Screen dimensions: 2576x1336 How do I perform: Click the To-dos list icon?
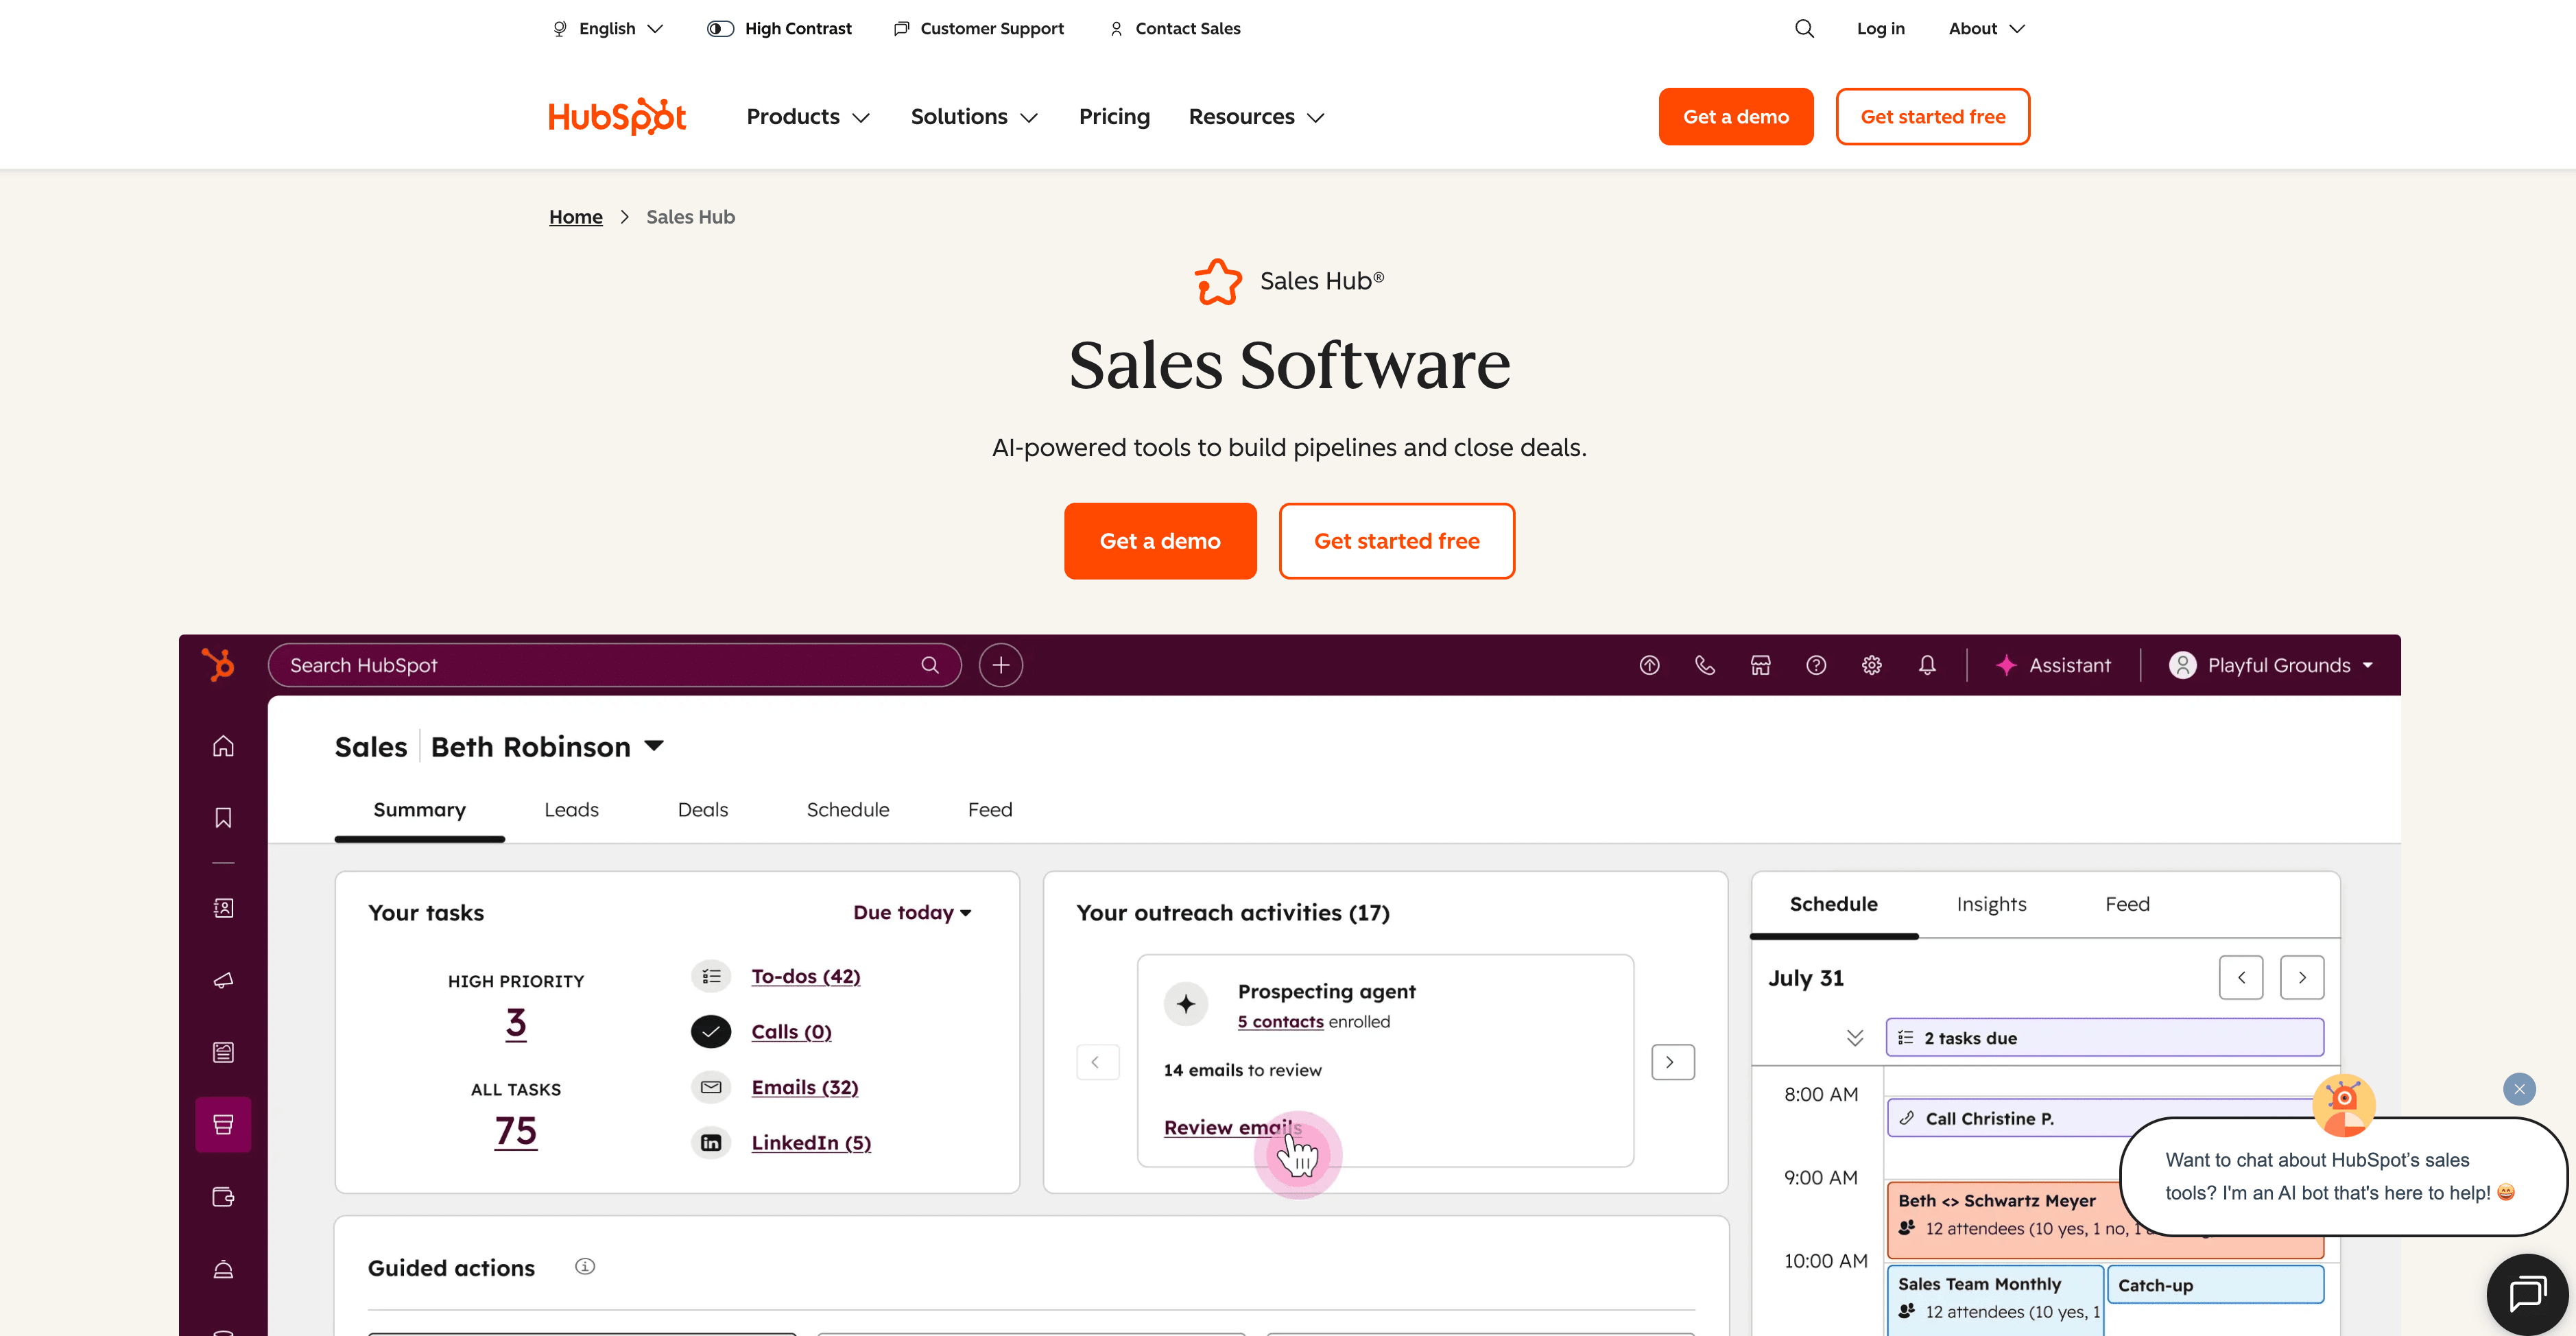click(x=711, y=976)
